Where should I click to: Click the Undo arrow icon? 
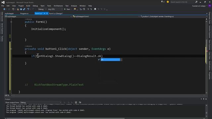[28, 9]
